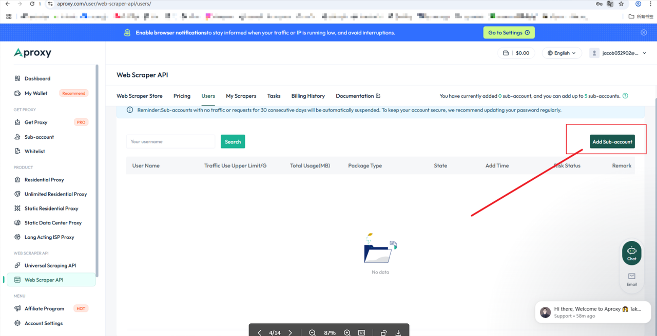Click the password key icon in address bar
This screenshot has width=657, height=336.
(599, 4)
